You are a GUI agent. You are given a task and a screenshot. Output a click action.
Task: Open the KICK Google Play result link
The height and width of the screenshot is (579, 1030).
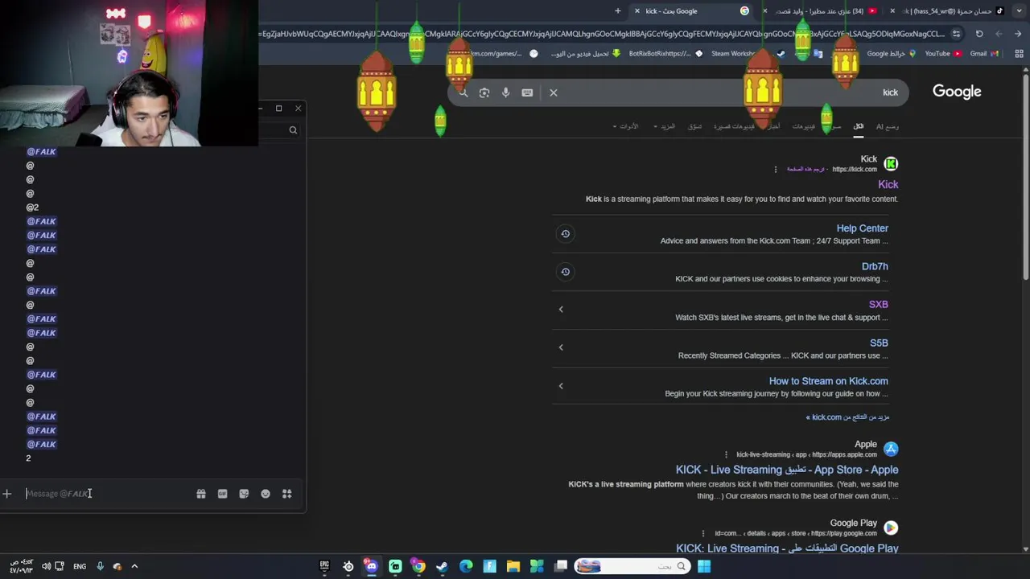pos(787,548)
